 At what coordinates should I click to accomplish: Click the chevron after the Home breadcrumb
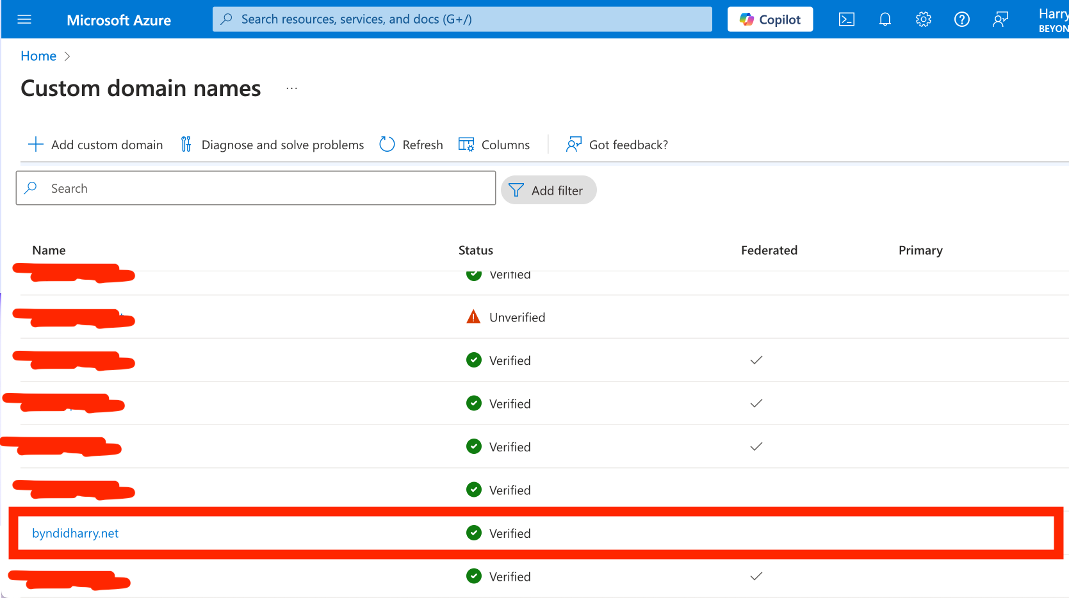click(67, 56)
